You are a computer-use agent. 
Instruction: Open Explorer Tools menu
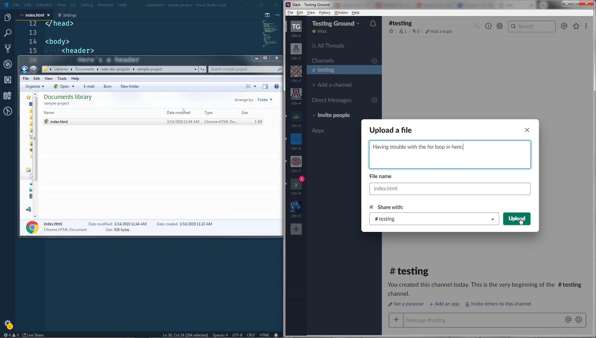(x=62, y=79)
